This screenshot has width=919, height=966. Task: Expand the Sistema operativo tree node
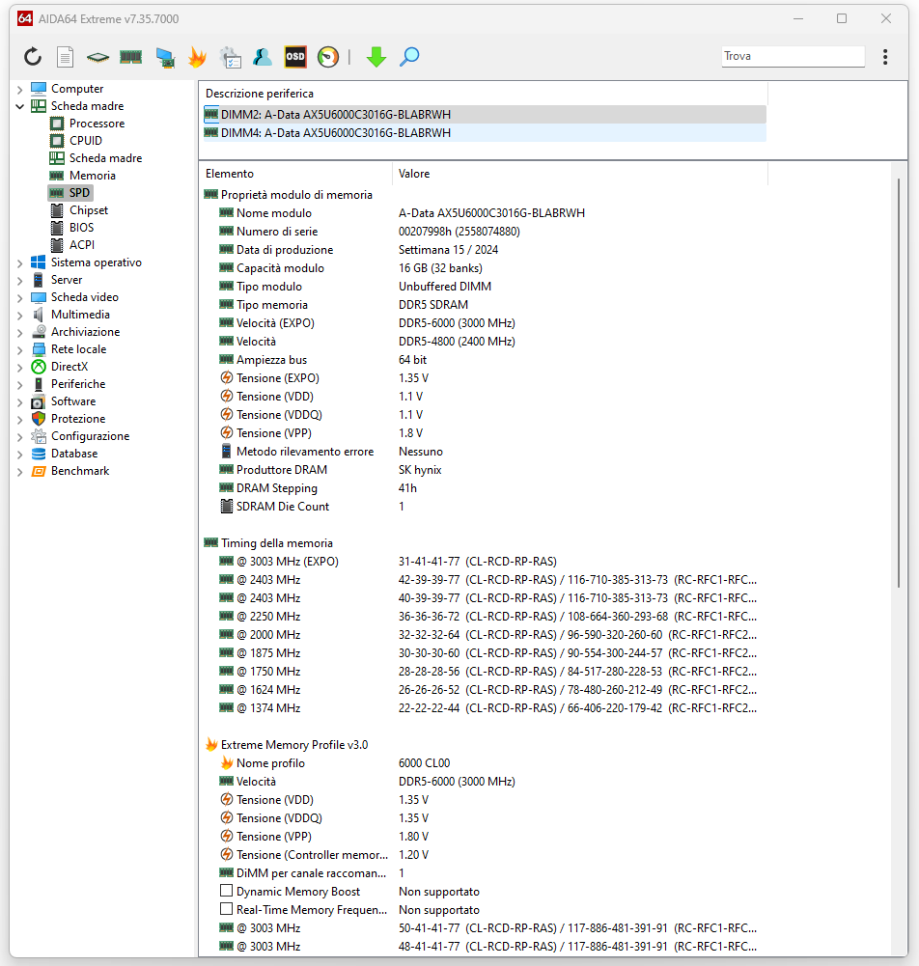point(19,262)
